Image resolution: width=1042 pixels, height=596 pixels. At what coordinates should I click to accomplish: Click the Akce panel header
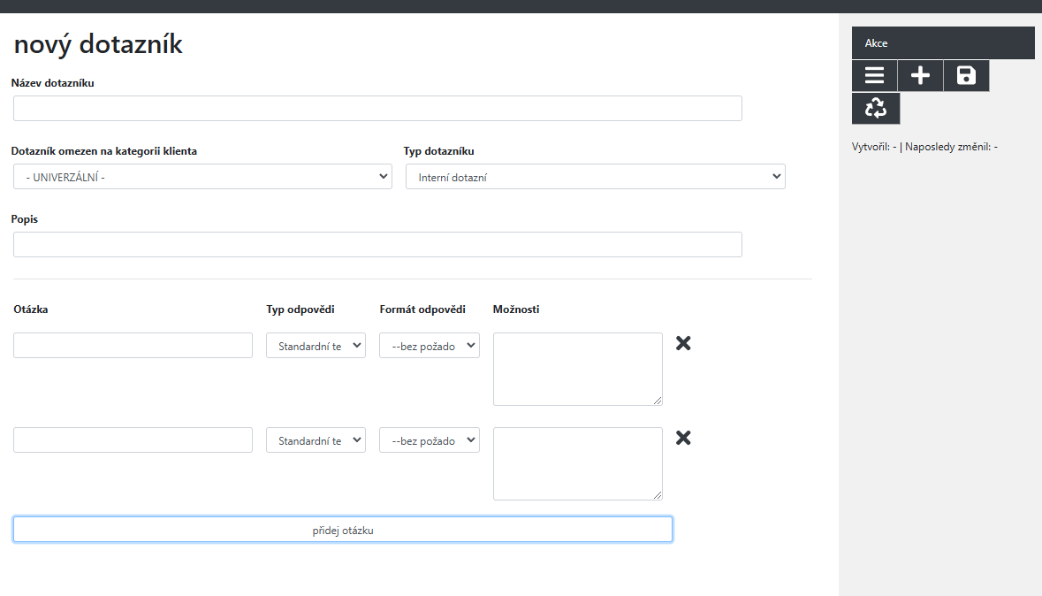point(943,43)
